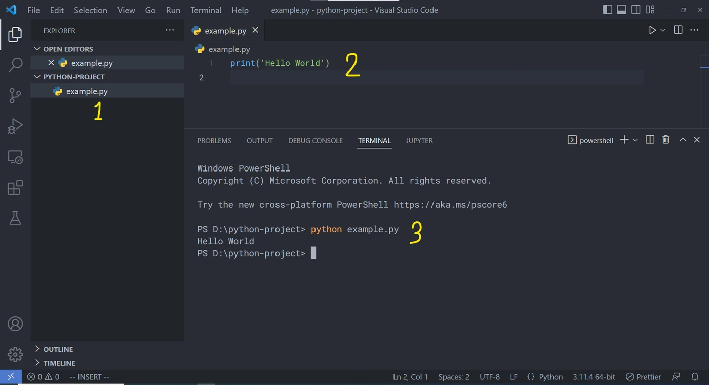The height and width of the screenshot is (385, 709).
Task: Open the Go menu
Action: [150, 10]
